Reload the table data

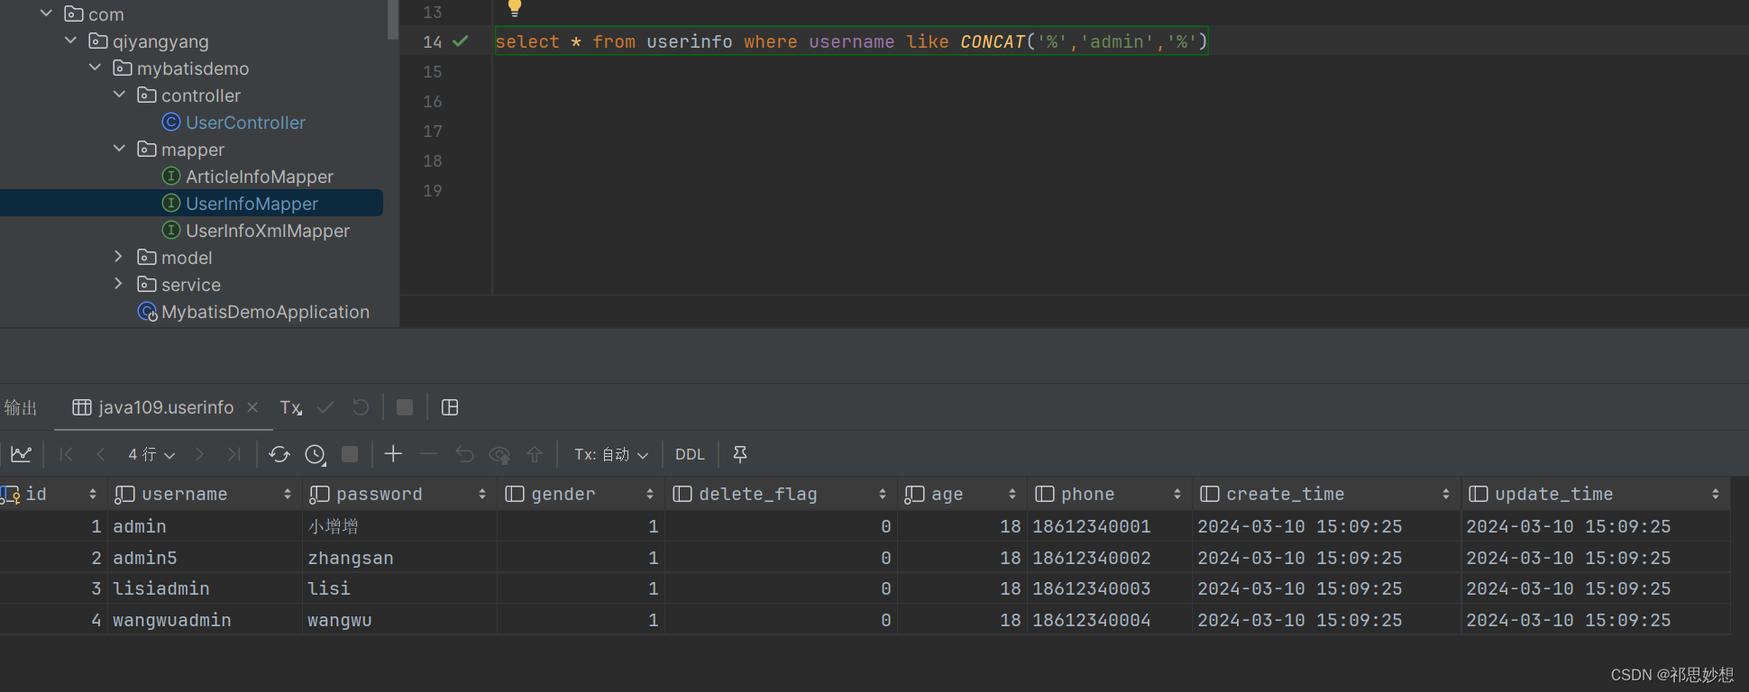pyautogui.click(x=279, y=454)
